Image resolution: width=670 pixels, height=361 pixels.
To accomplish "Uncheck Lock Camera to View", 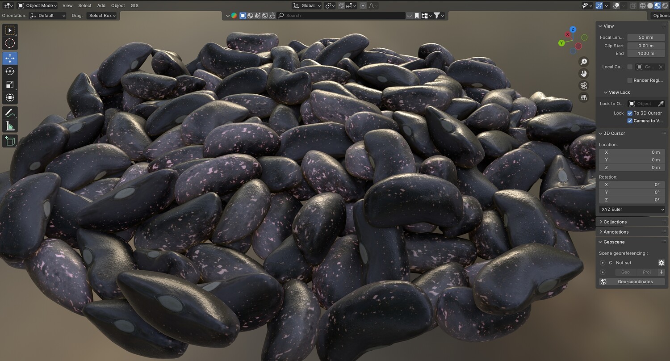I will 630,121.
